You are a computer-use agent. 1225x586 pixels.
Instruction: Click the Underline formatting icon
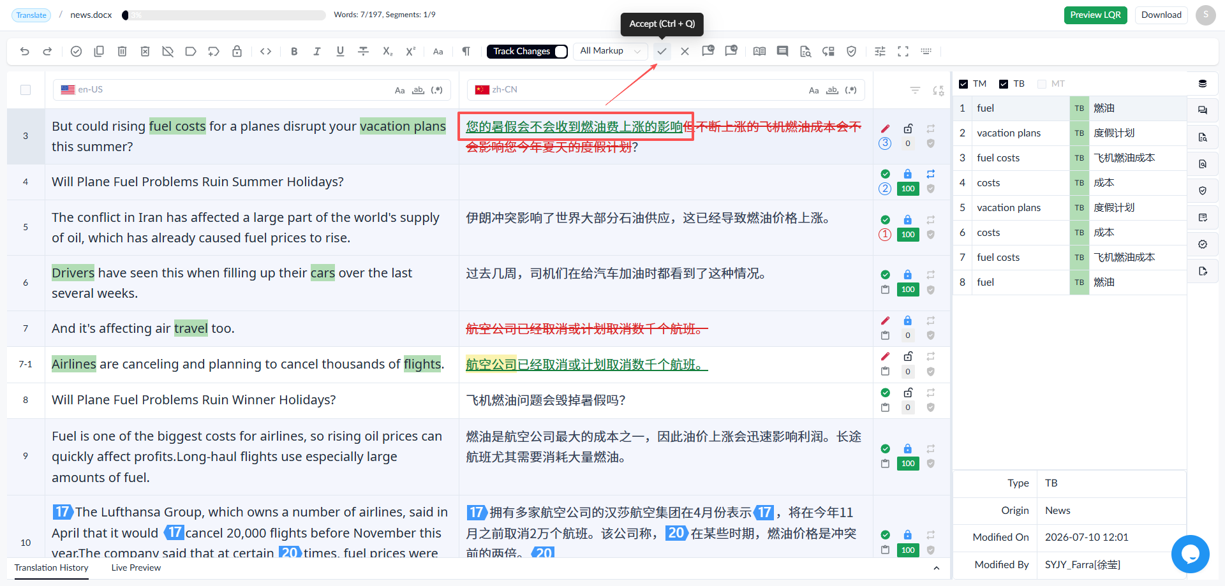[340, 52]
